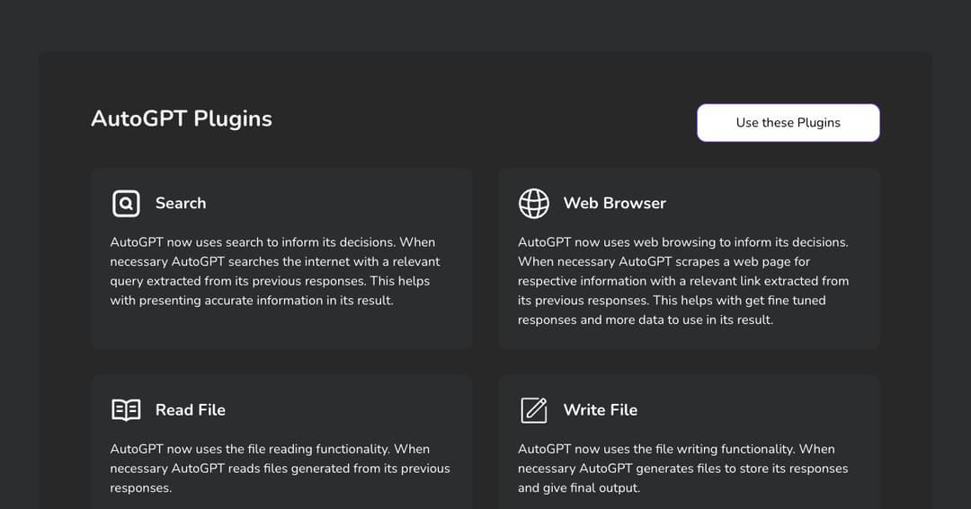Click the Search plugin title

[181, 203]
